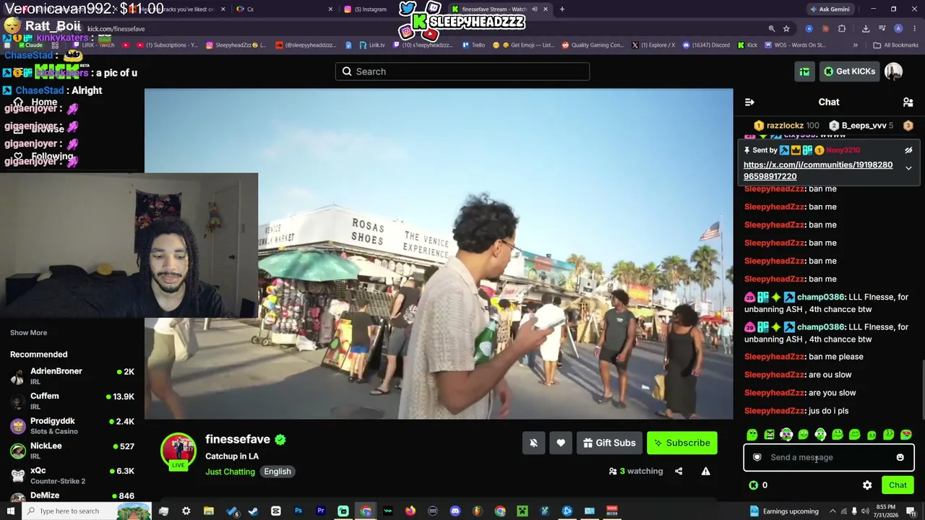Open the taskbar volume control

865,511
